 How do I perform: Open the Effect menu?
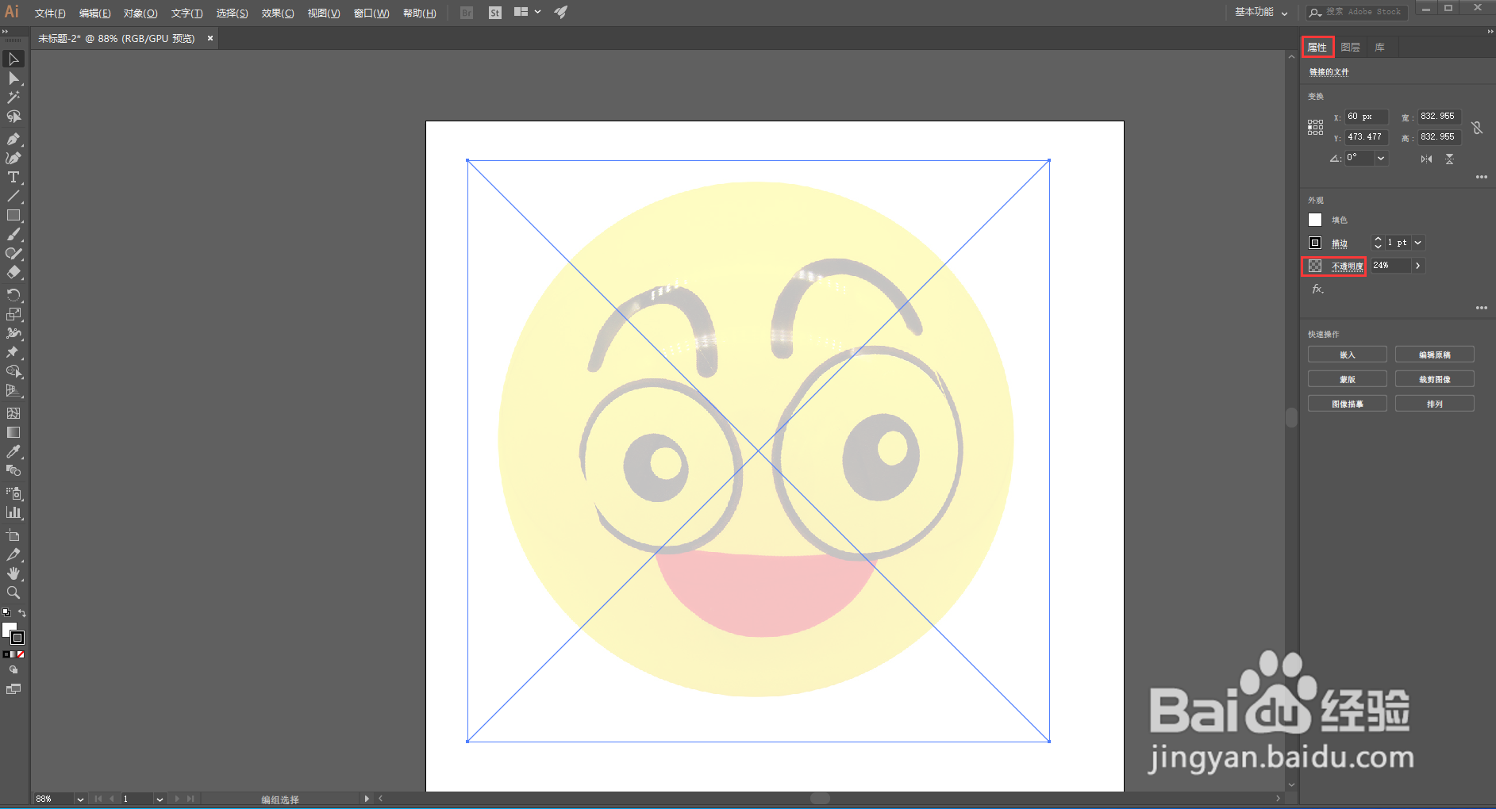coord(278,13)
